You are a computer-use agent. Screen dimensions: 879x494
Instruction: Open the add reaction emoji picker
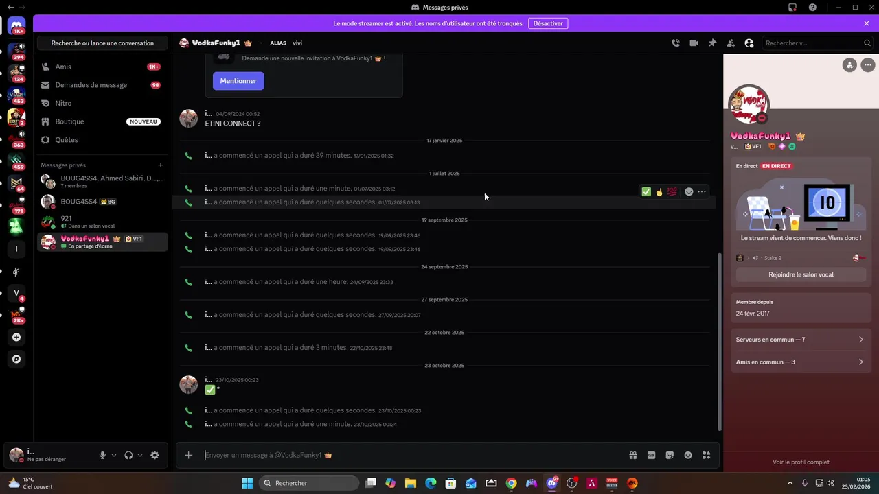pyautogui.click(x=689, y=192)
